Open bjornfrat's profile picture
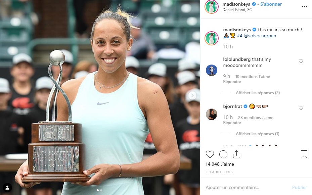This screenshot has width=312, height=195. (x=212, y=114)
